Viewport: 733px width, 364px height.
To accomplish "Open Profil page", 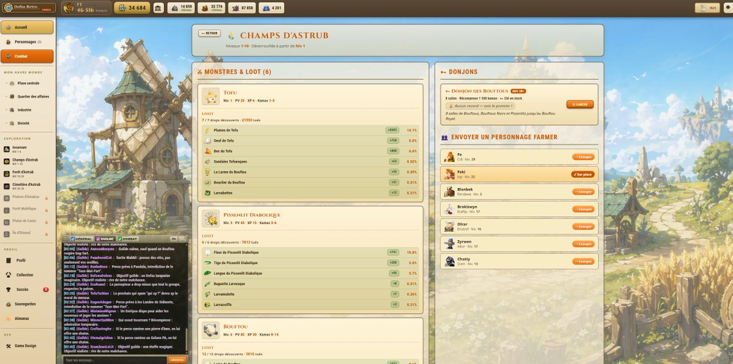I will click(x=27, y=260).
